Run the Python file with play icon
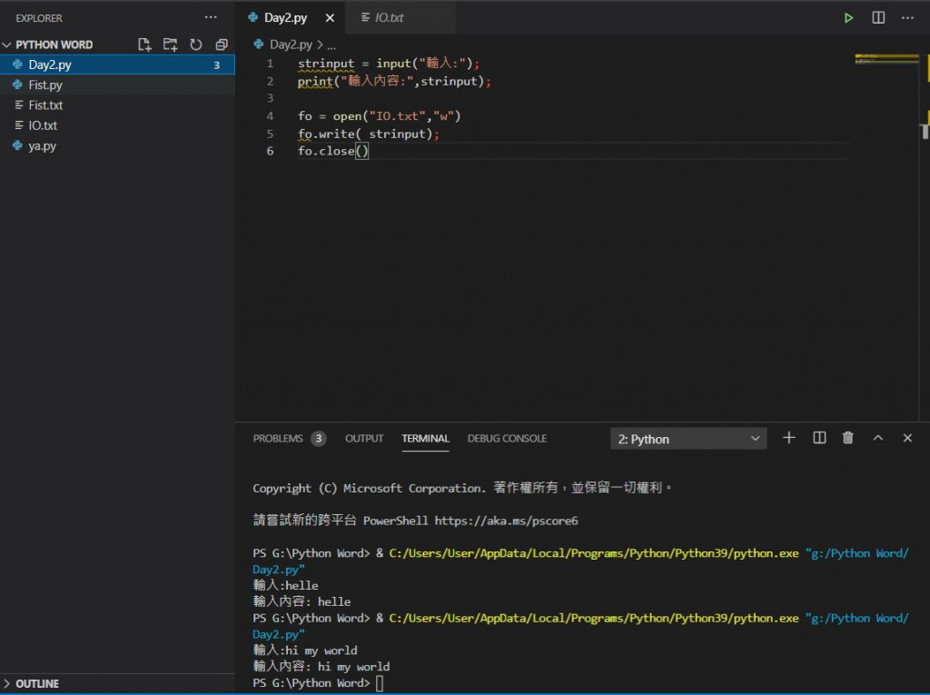This screenshot has width=930, height=695. [x=849, y=18]
